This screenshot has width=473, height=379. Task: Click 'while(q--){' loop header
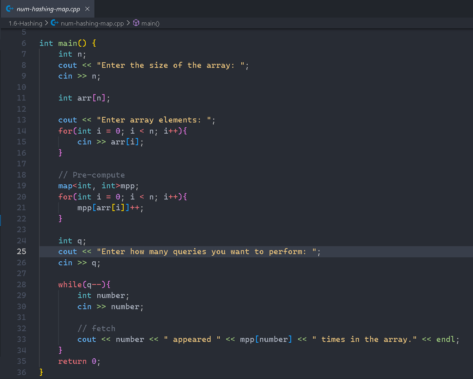[85, 284]
